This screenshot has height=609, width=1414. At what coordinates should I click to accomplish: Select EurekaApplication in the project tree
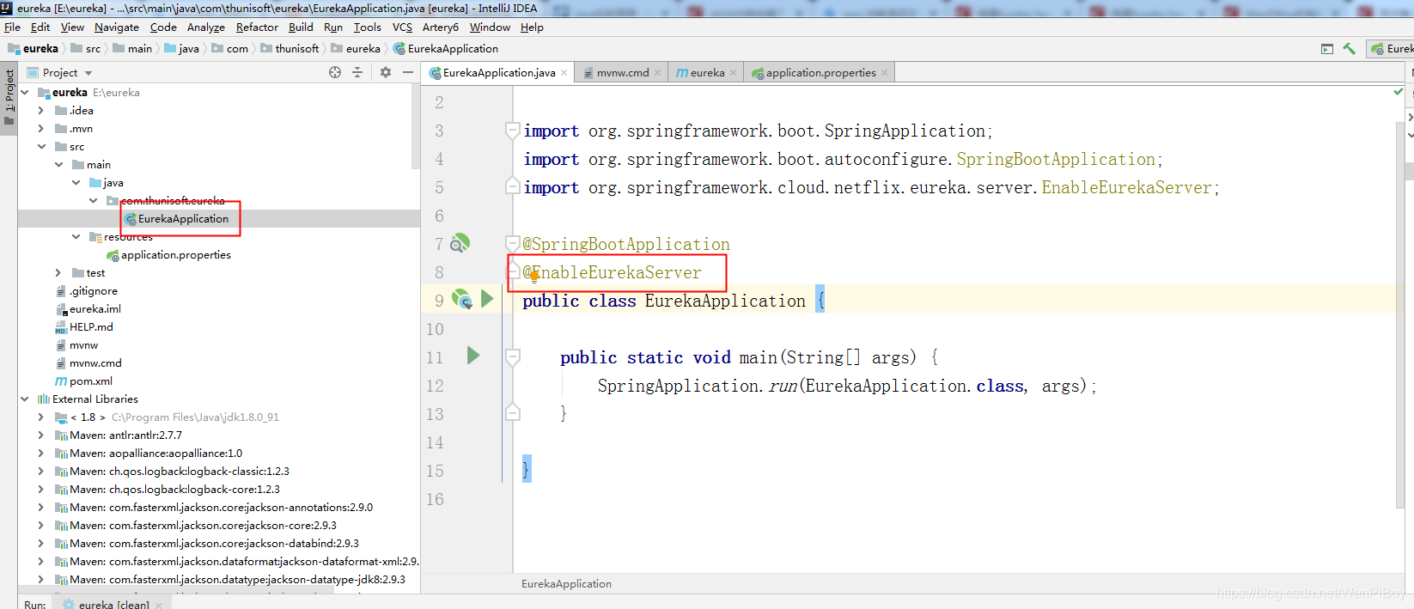[x=183, y=219]
